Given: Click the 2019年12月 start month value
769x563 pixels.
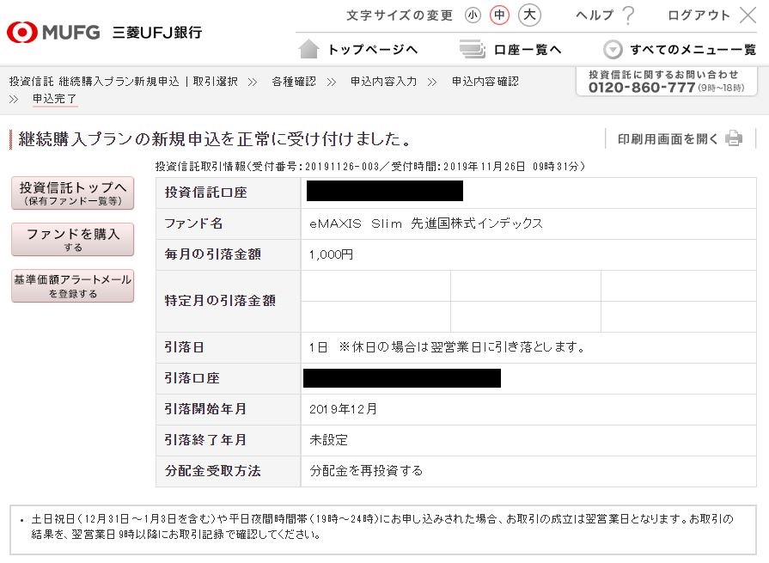Looking at the screenshot, I should pos(344,409).
